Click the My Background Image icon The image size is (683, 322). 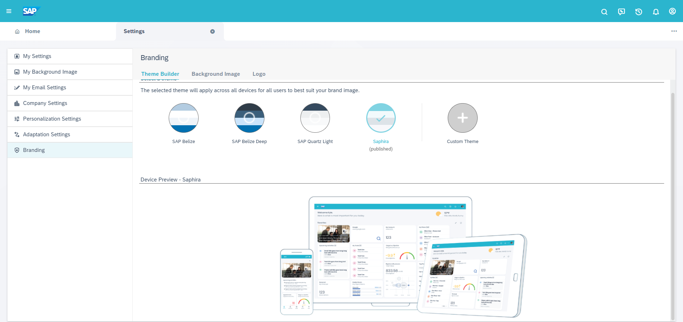17,72
